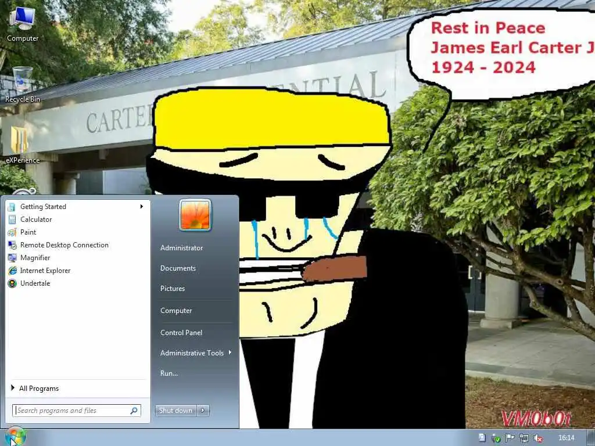
Task: Open the Action Center flag icon
Action: (x=510, y=438)
